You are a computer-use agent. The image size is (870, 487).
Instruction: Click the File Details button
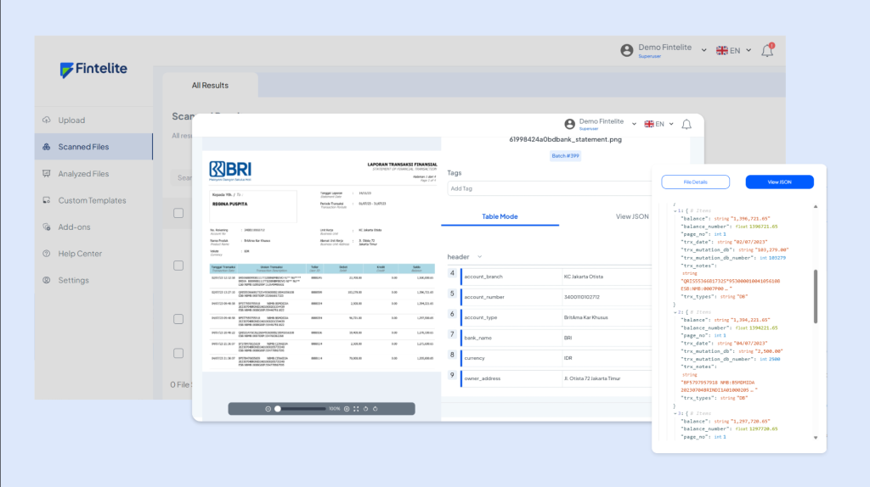pyautogui.click(x=695, y=182)
